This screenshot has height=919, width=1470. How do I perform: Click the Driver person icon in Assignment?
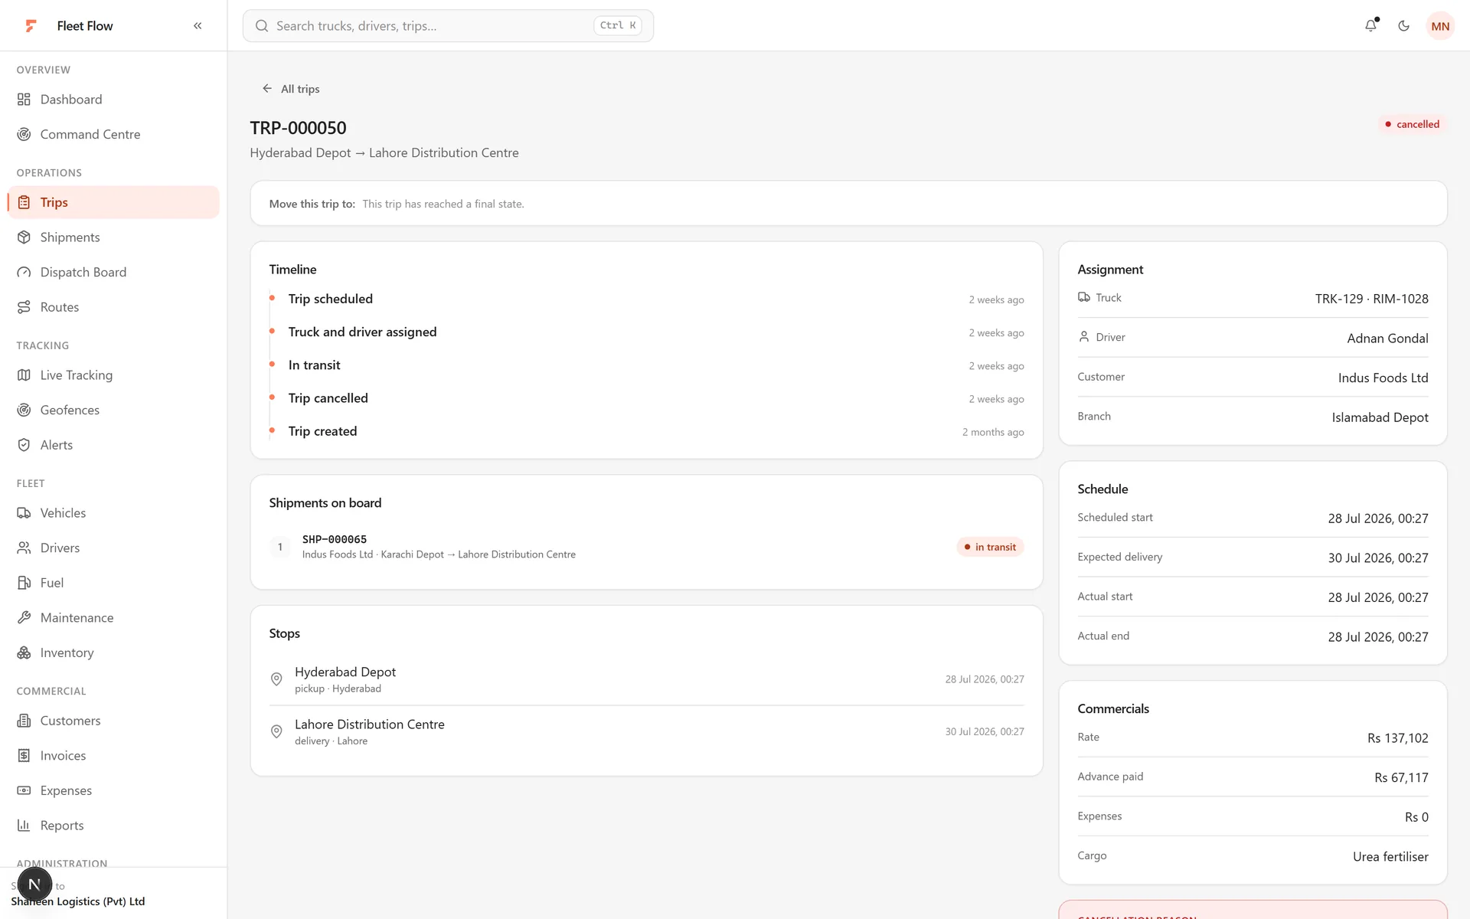1084,337
